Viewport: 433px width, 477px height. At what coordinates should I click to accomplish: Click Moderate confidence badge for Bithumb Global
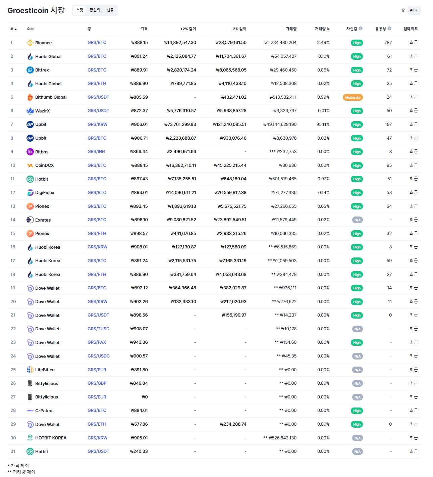(x=353, y=98)
